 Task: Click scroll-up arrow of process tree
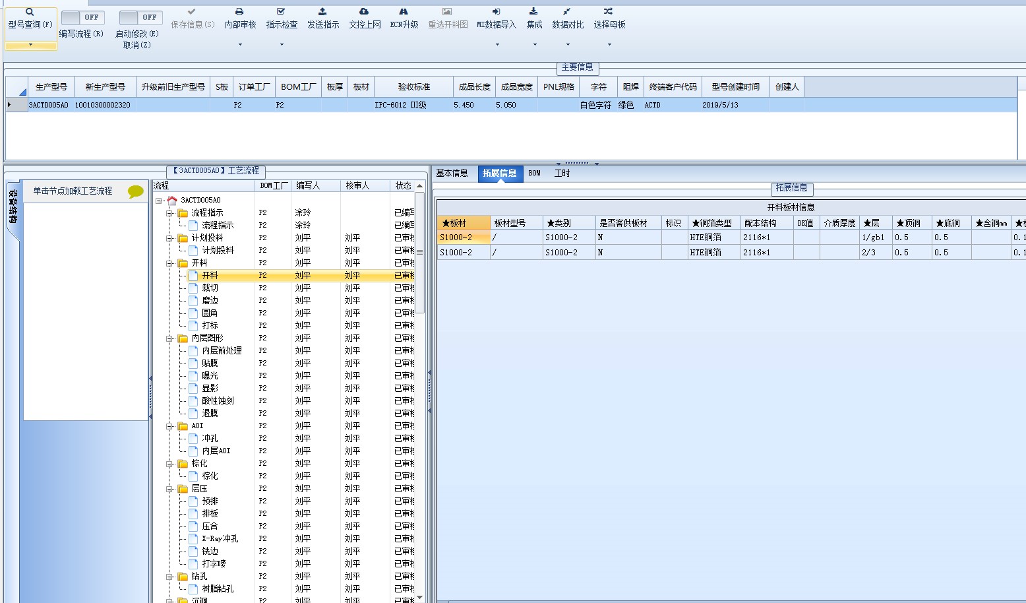[x=419, y=186]
